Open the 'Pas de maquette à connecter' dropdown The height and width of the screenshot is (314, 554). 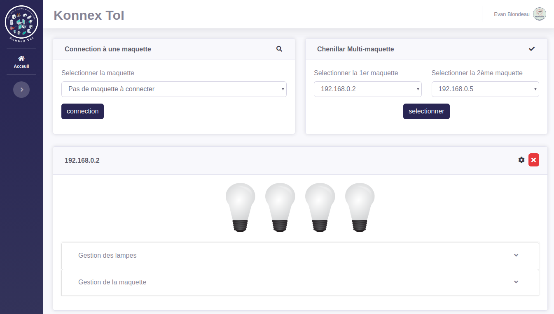(x=174, y=89)
